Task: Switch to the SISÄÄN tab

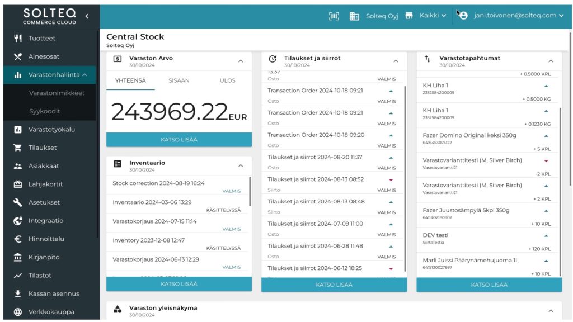Action: pos(179,80)
